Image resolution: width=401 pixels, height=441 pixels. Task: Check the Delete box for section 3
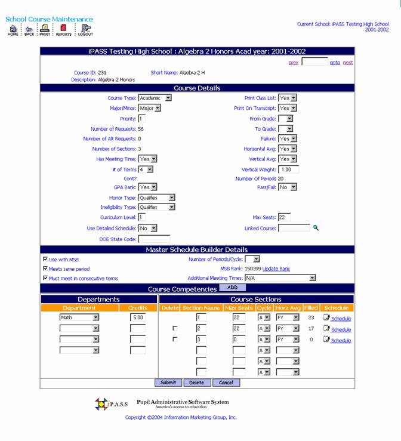coord(175,339)
